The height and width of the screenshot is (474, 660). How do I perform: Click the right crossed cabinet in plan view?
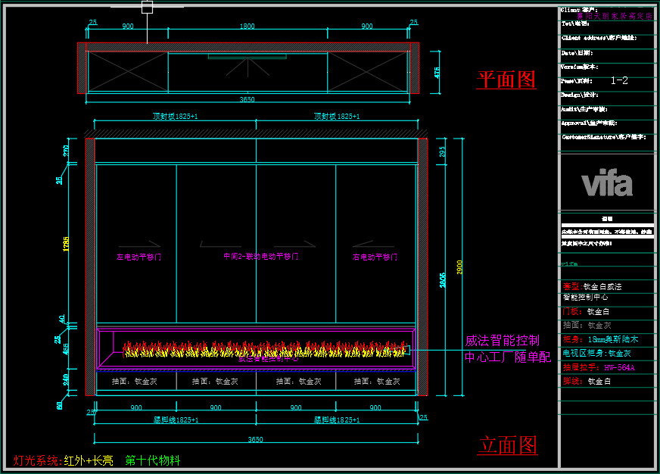click(x=367, y=73)
